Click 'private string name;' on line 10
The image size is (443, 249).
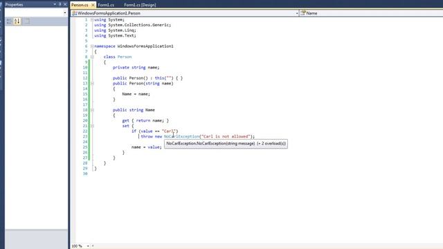pyautogui.click(x=136, y=68)
